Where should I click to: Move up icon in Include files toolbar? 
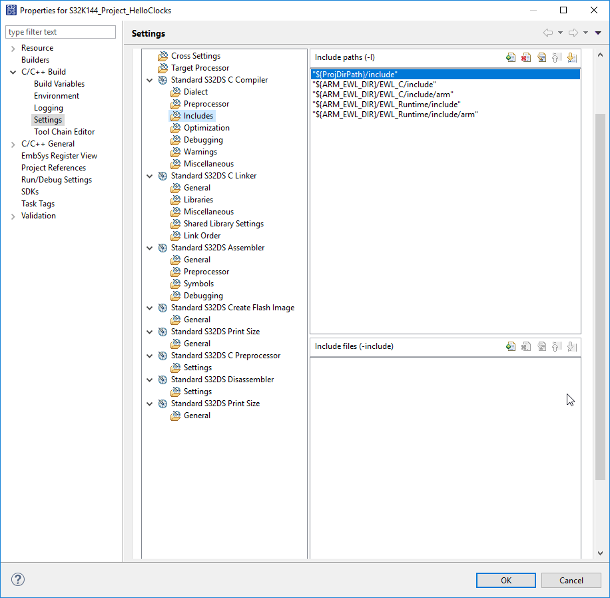(556, 346)
